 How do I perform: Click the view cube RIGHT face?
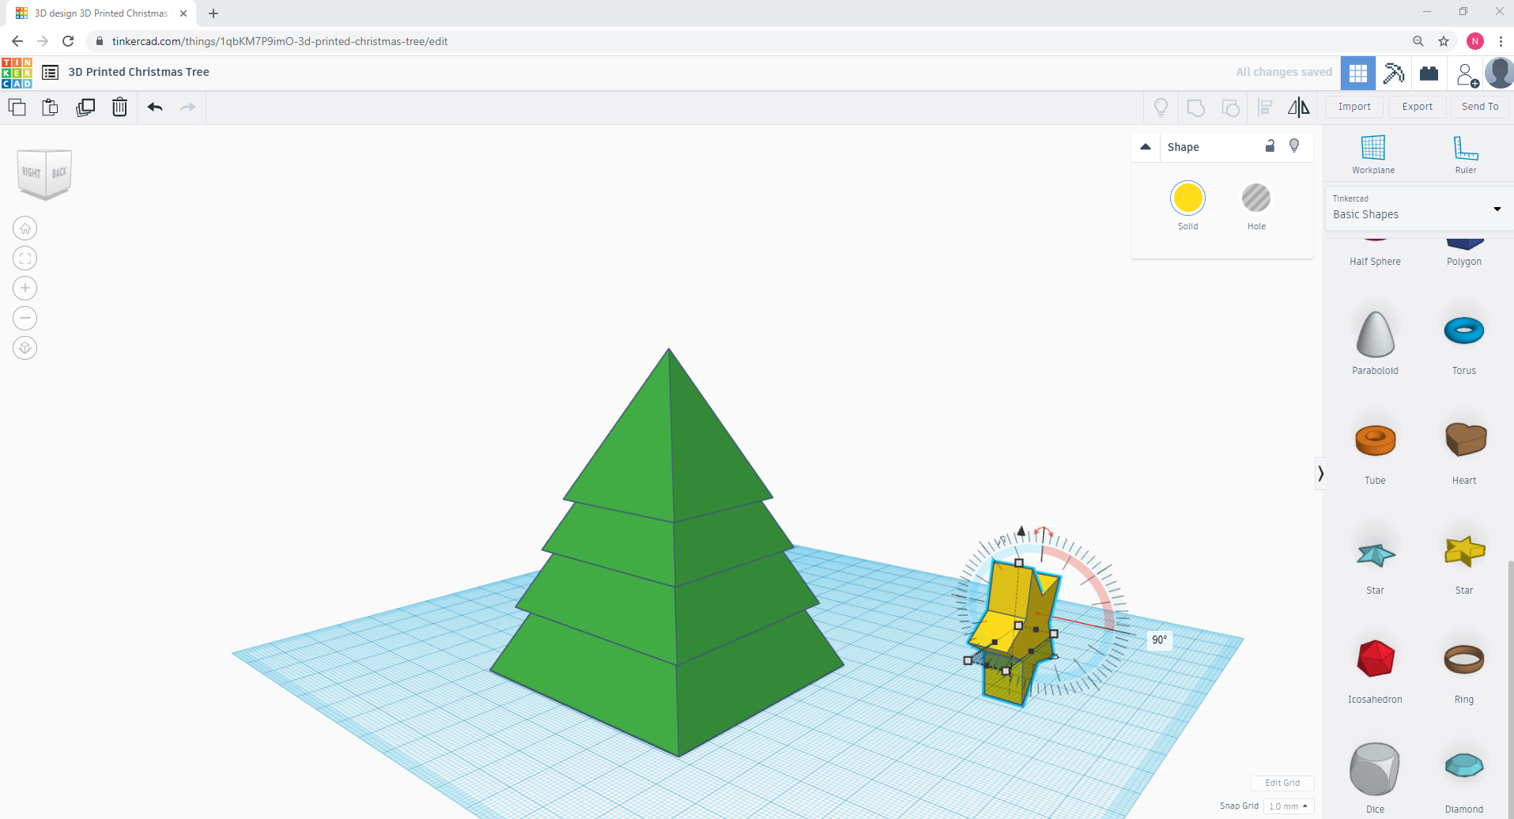pyautogui.click(x=31, y=172)
